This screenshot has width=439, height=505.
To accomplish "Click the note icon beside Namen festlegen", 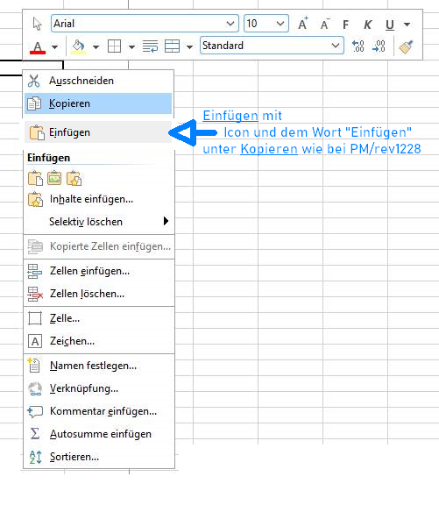I will 34,366.
